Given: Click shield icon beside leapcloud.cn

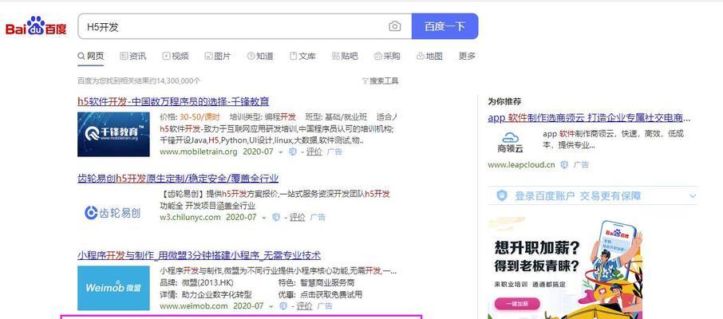Looking at the screenshot, I should (564, 164).
